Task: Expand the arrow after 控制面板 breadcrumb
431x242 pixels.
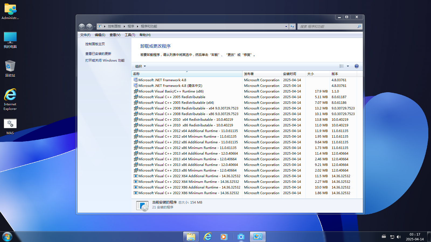Action: [x=124, y=26]
